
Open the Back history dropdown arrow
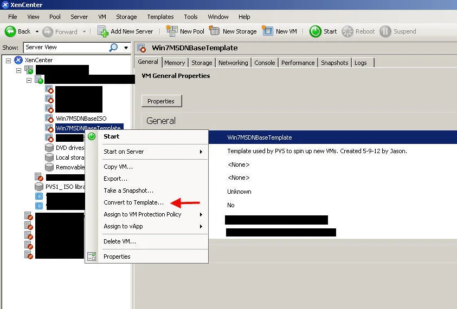(x=37, y=31)
